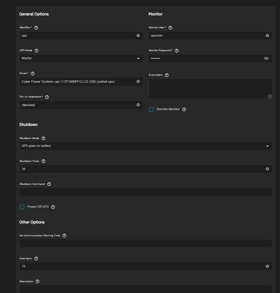The image size is (280, 293).
Task: Clear the Driver field selection
Action: pyautogui.click(x=138, y=81)
